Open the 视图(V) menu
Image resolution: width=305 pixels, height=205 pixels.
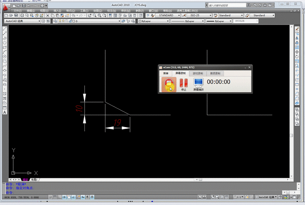pos(44,11)
